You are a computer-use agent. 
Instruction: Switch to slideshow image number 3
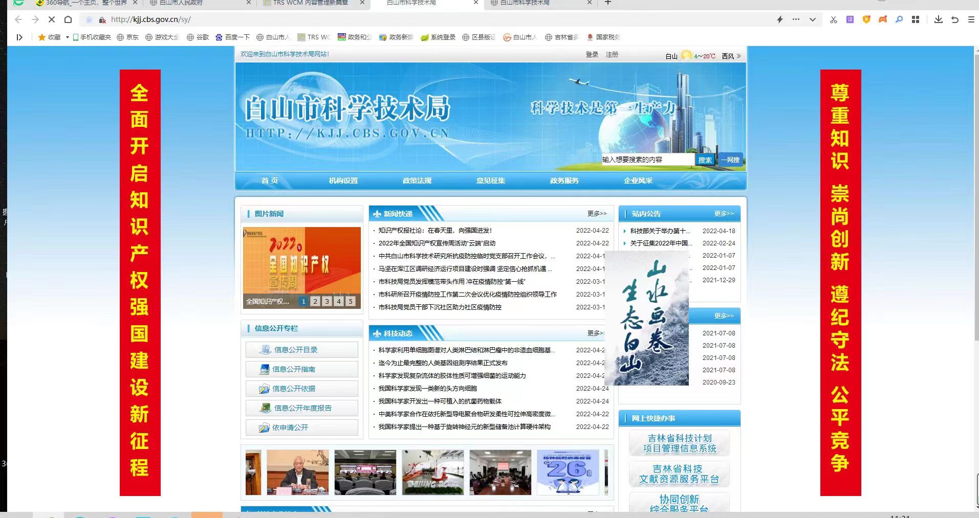tap(327, 301)
